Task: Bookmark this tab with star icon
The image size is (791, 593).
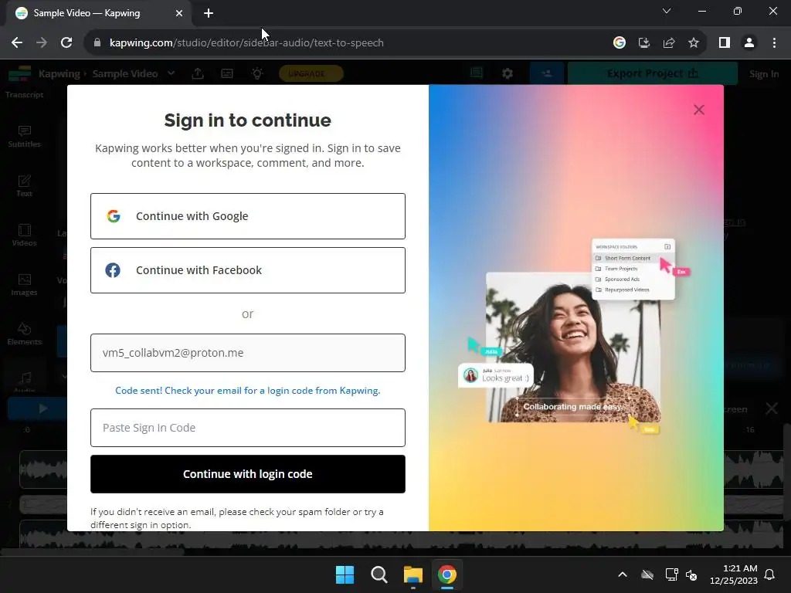Action: tap(694, 43)
